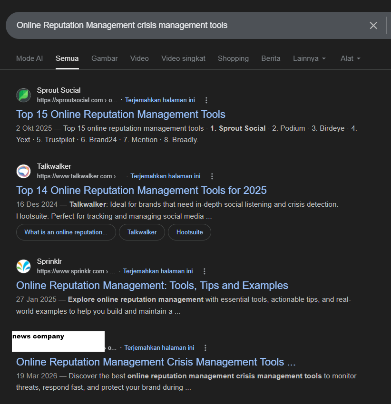Open Top 14 Online Reputation Management Tools link
Image resolution: width=391 pixels, height=404 pixels.
point(141,190)
